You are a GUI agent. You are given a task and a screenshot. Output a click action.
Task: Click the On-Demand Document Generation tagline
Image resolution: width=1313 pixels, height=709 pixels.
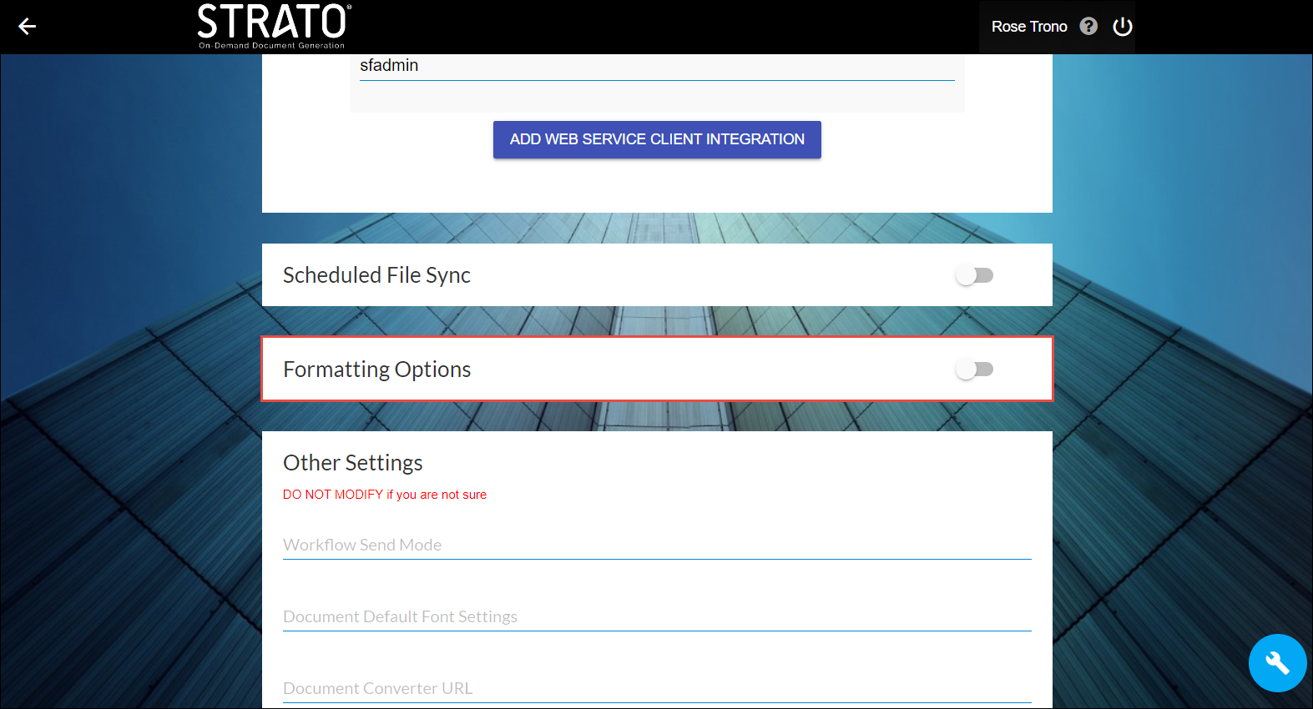click(x=271, y=46)
